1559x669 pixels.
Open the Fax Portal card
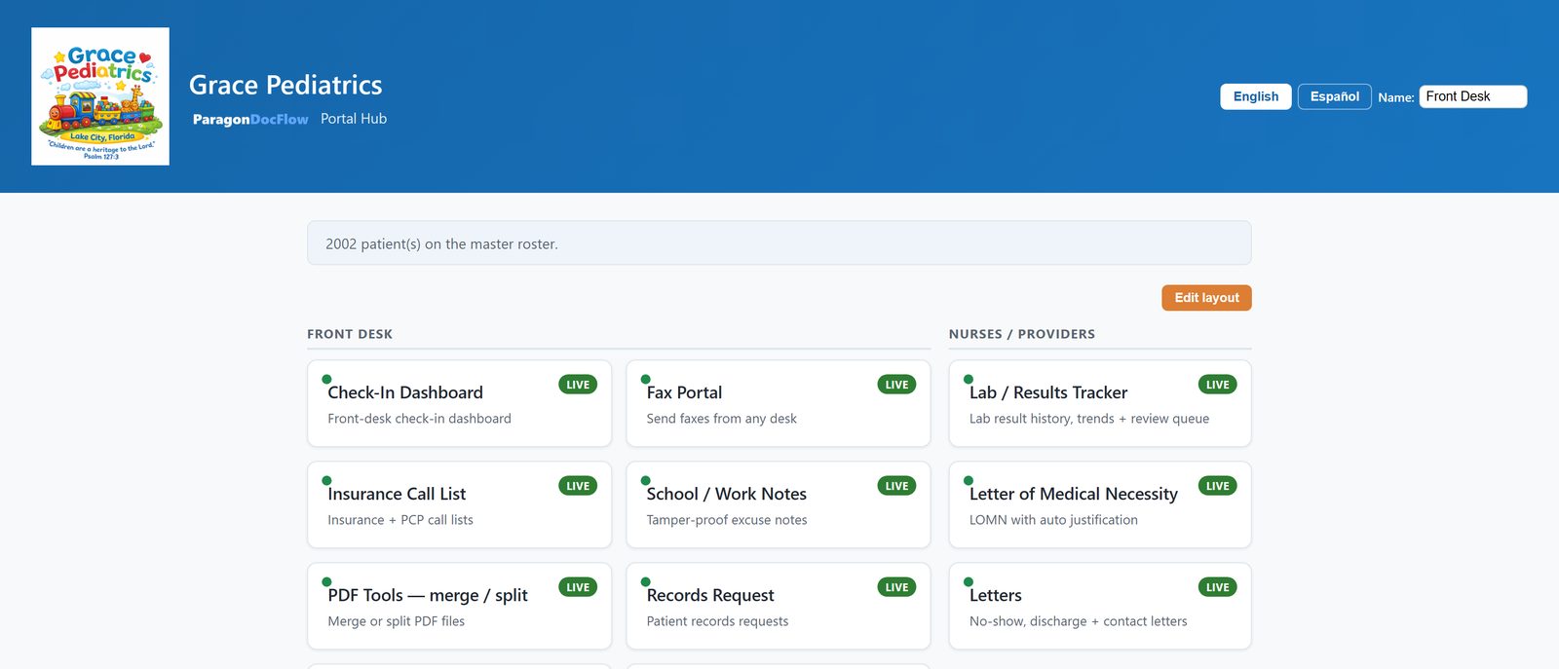click(778, 403)
